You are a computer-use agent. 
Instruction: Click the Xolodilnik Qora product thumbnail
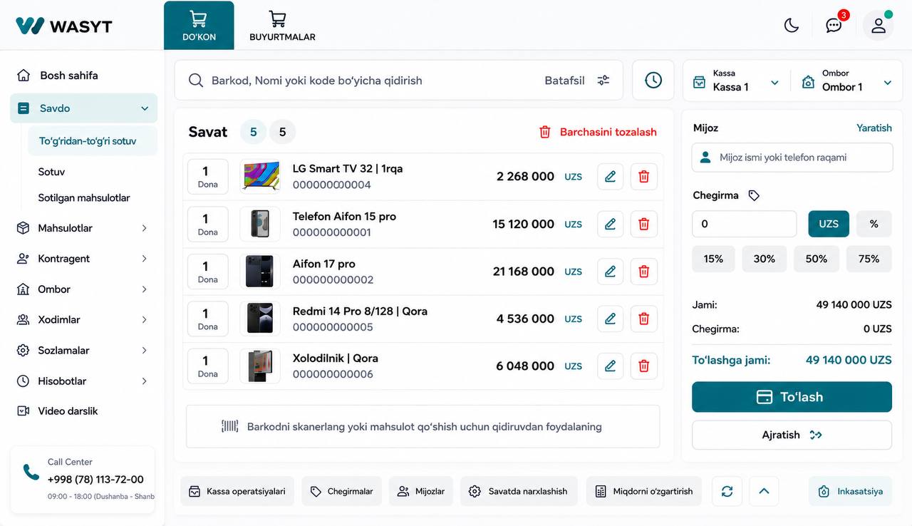coord(260,366)
